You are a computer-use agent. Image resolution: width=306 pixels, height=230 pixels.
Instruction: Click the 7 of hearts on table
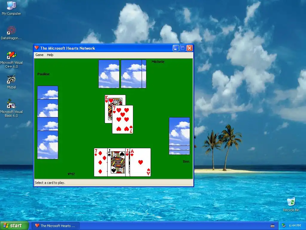point(123,119)
